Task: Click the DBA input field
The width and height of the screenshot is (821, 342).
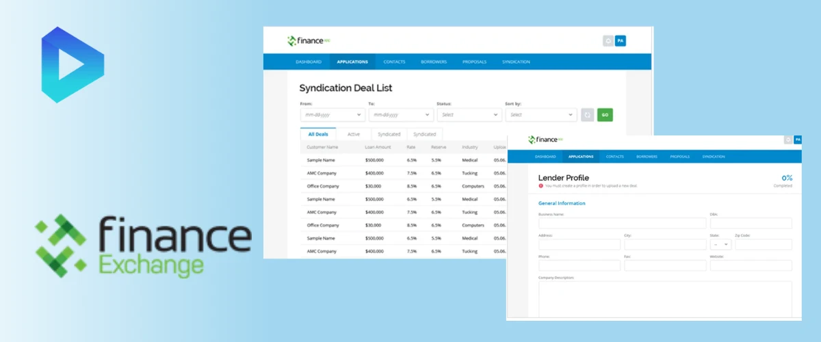Action: [751, 223]
